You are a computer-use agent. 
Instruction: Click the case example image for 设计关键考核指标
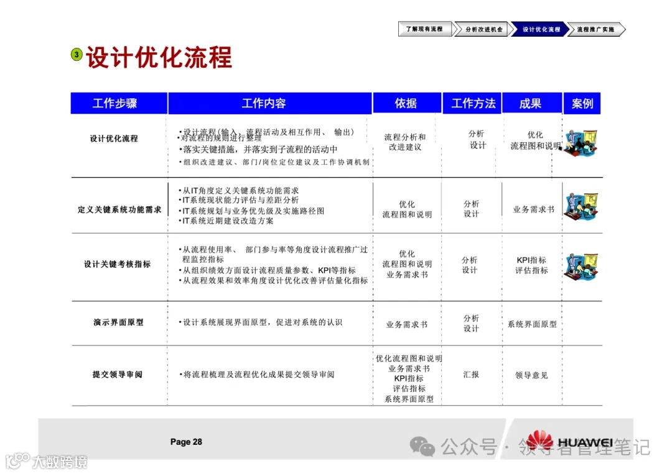click(x=581, y=267)
